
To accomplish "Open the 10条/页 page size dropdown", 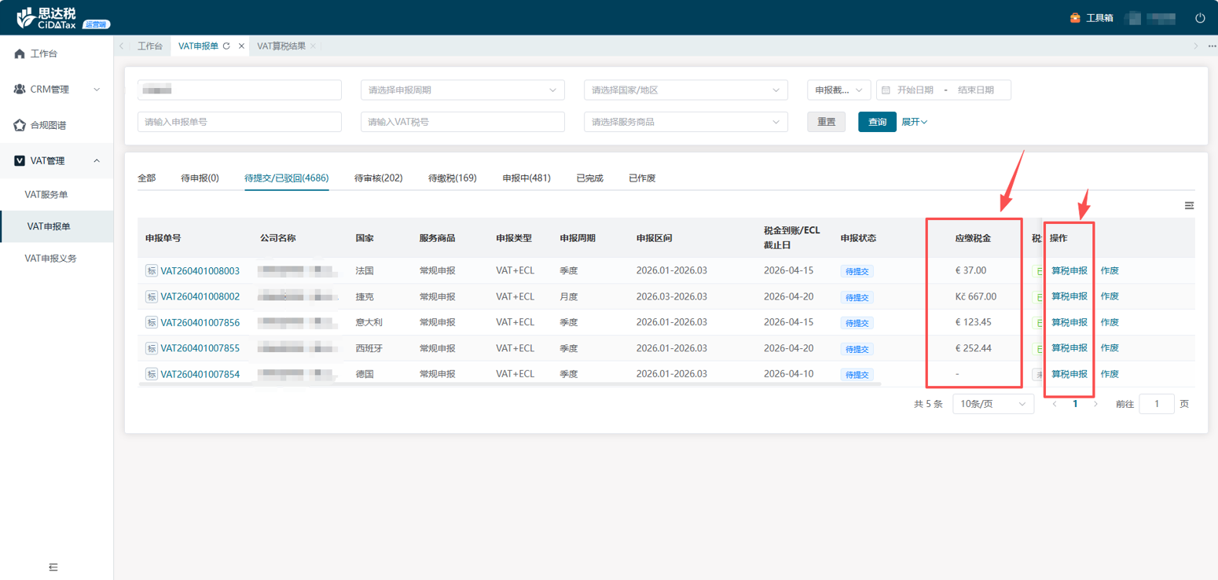I will (x=992, y=404).
